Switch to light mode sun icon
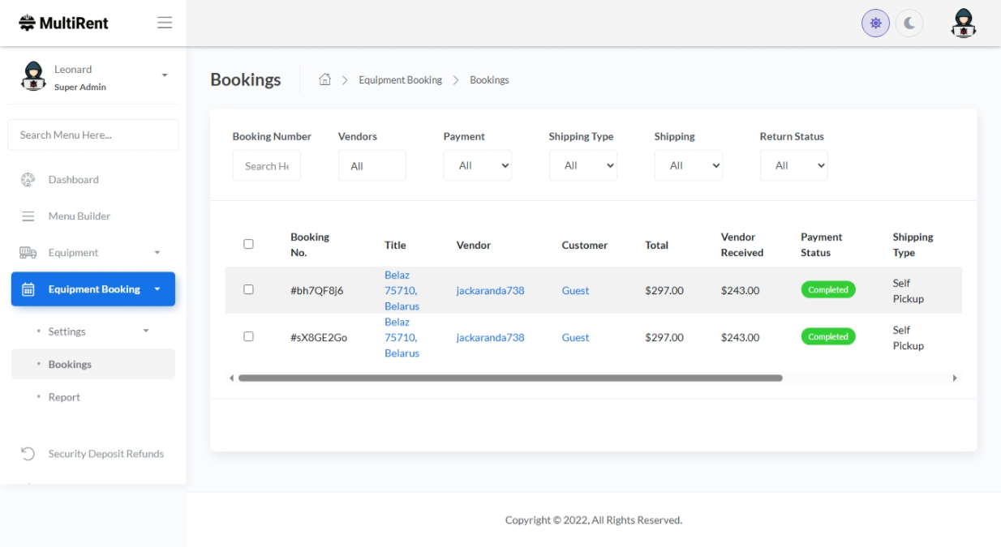Image resolution: width=1001 pixels, height=547 pixels. pyautogui.click(x=875, y=24)
